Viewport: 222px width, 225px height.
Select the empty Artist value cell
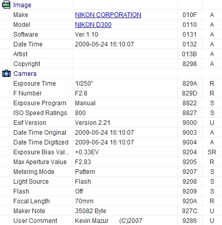125,54
